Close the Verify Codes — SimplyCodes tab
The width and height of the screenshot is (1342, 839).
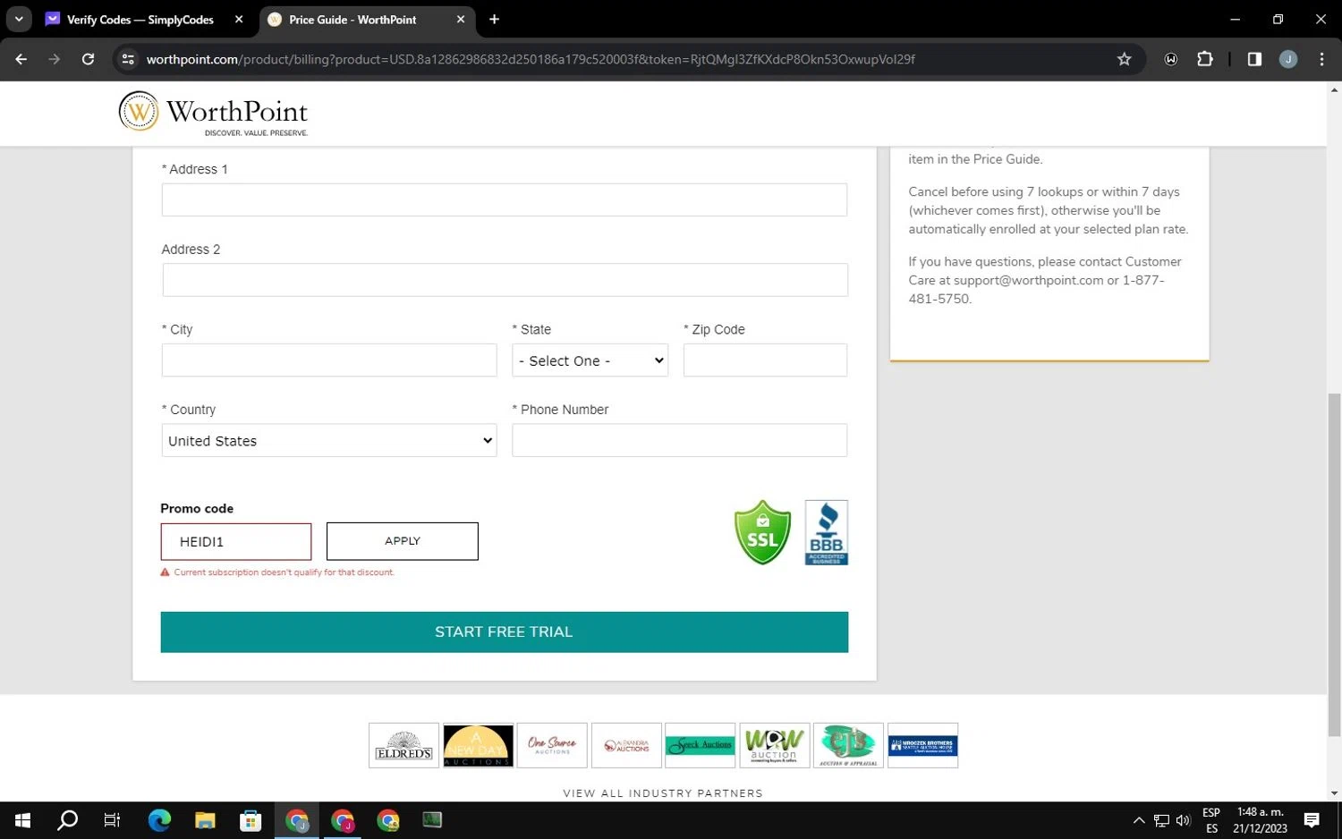(x=239, y=19)
